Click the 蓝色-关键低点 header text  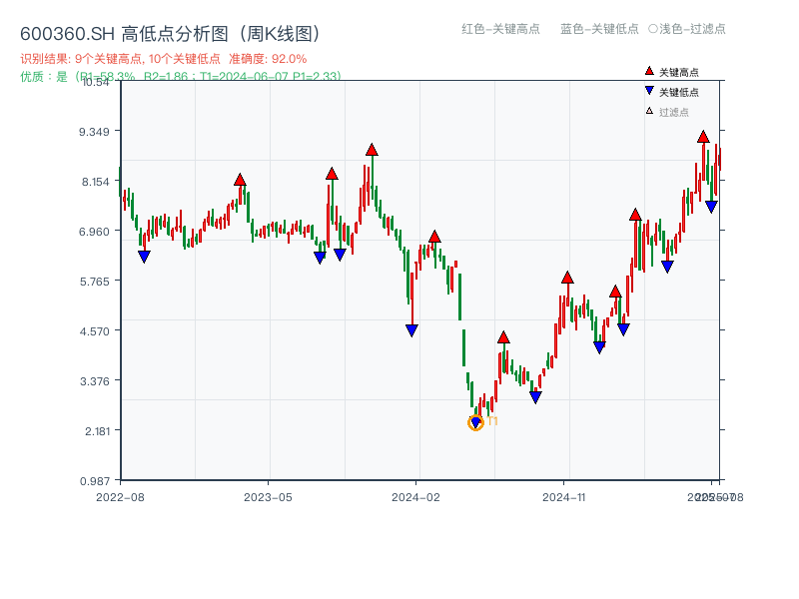coord(599,29)
